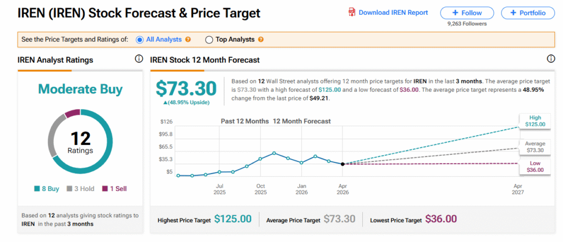Click the Low $36.00 forecast label
The height and width of the screenshot is (242, 563).
tap(534, 166)
